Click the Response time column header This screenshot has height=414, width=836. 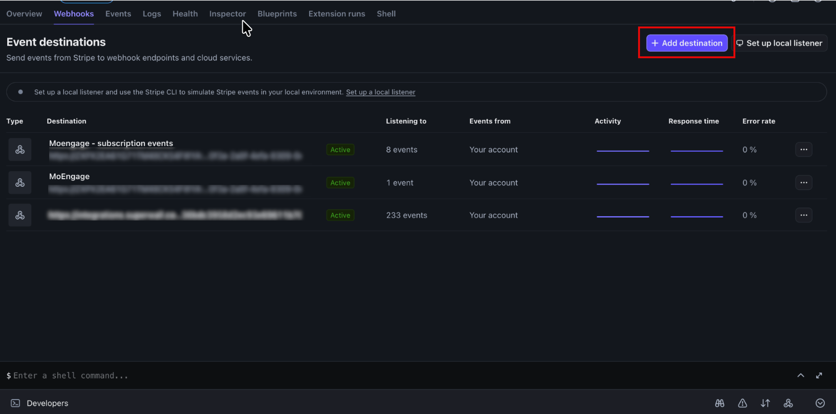[x=693, y=121]
